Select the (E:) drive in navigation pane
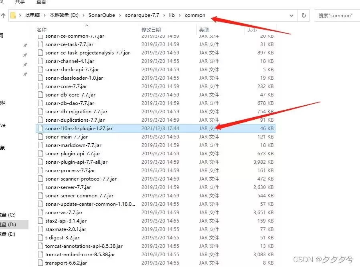 8,234
